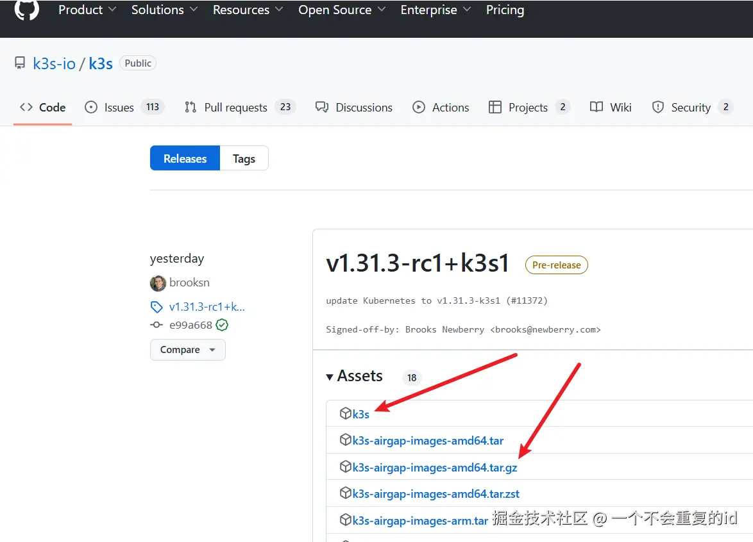Click the Public visibility badge
Screen dimensions: 753x542
[x=138, y=63]
